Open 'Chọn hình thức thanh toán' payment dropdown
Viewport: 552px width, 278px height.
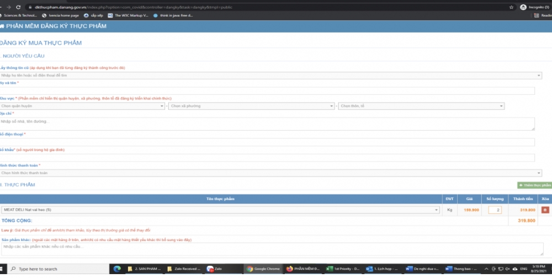[x=270, y=173]
